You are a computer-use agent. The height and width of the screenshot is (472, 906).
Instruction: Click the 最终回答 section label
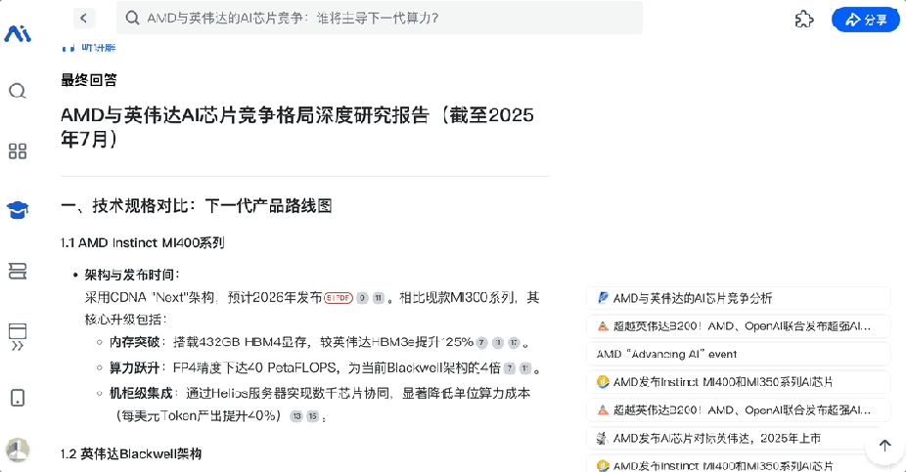tap(89, 80)
